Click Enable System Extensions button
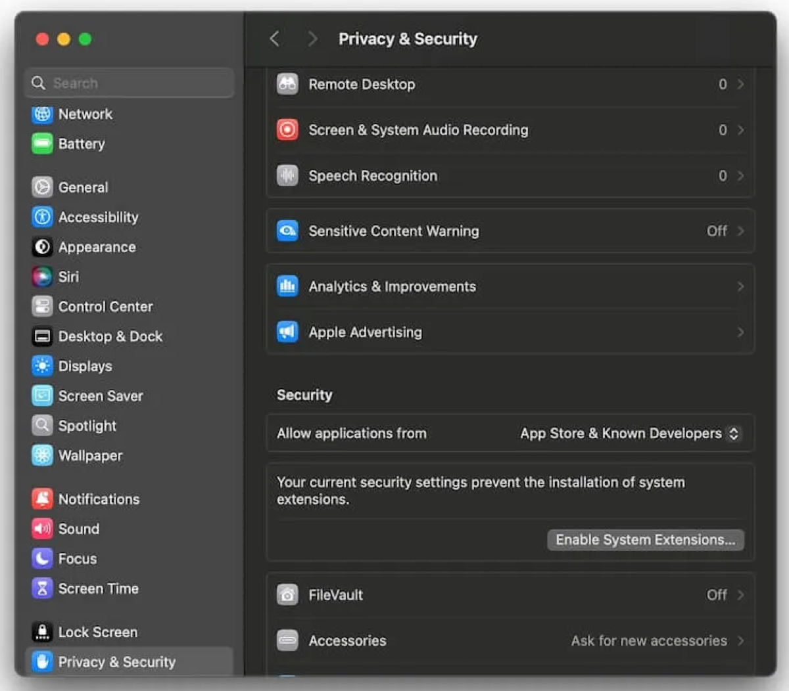The width and height of the screenshot is (789, 691). (x=646, y=540)
